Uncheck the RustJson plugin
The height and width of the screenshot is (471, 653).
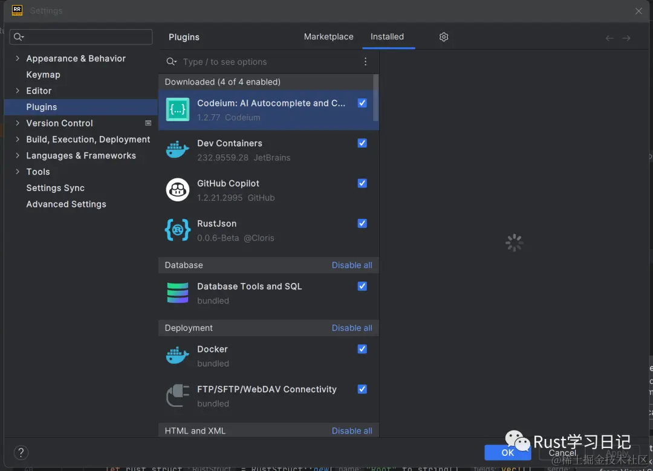(362, 223)
